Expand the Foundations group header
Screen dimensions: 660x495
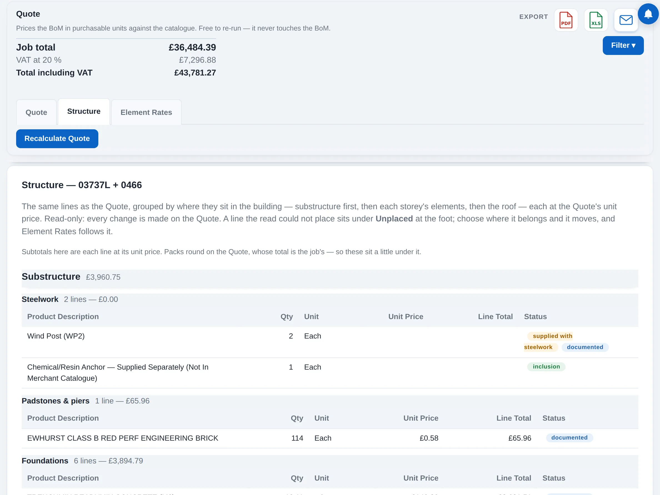[x=330, y=461]
